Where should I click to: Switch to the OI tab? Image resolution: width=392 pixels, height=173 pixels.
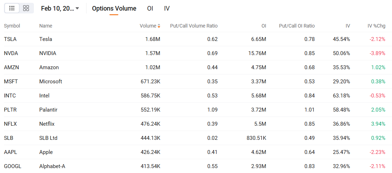(x=150, y=8)
